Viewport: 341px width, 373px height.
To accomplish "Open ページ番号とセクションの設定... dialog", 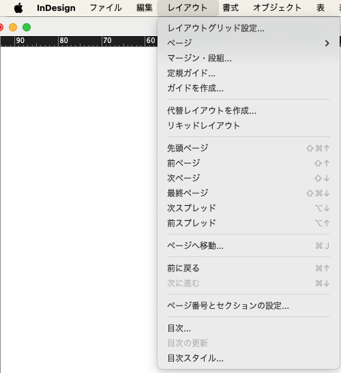I will point(248,305).
